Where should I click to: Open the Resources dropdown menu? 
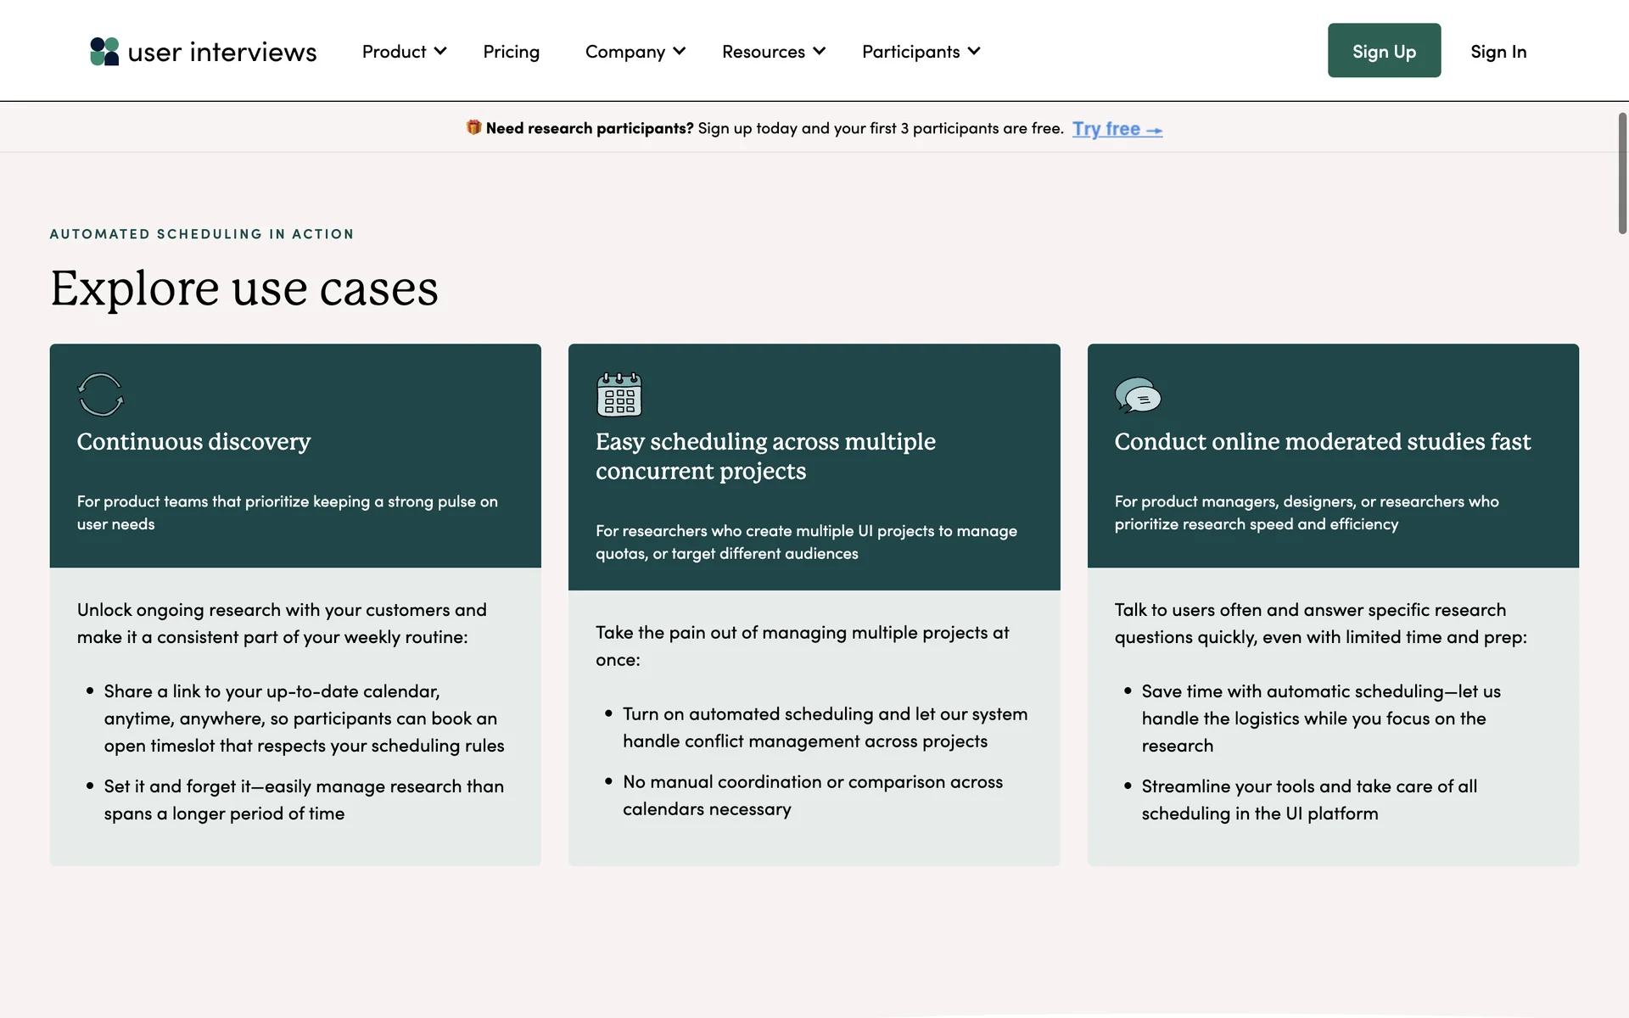(x=773, y=52)
